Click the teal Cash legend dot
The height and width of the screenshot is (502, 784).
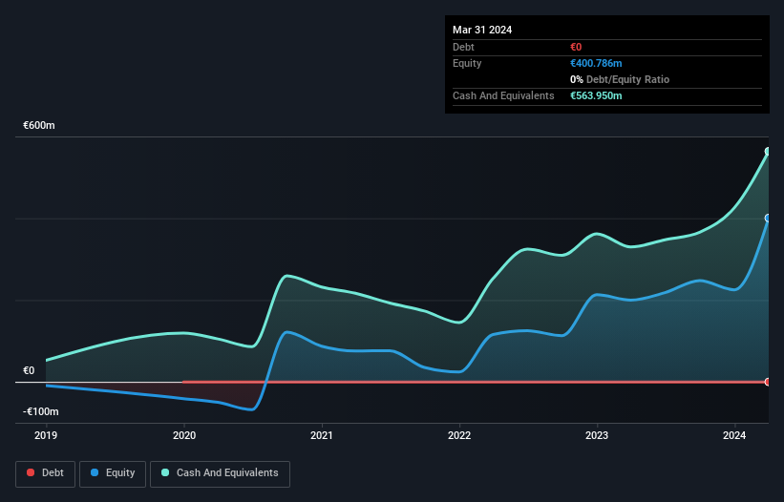click(165, 472)
